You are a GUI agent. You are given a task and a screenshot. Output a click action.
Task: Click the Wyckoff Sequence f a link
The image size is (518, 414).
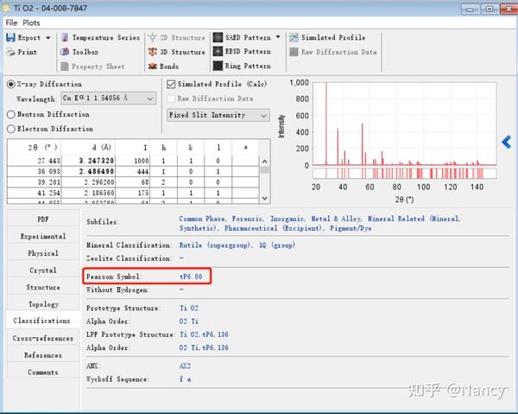[186, 379]
